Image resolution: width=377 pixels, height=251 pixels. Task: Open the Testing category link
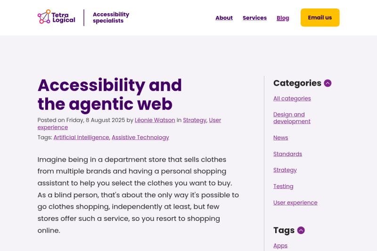[283, 186]
